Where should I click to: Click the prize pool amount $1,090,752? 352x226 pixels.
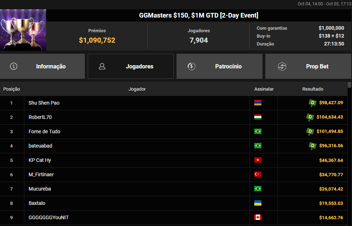point(97,40)
